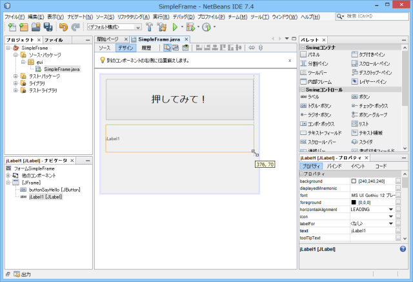Pick the Text Field (テキスト・フィールド) palette component
The height and width of the screenshot is (282, 413).
[321, 133]
